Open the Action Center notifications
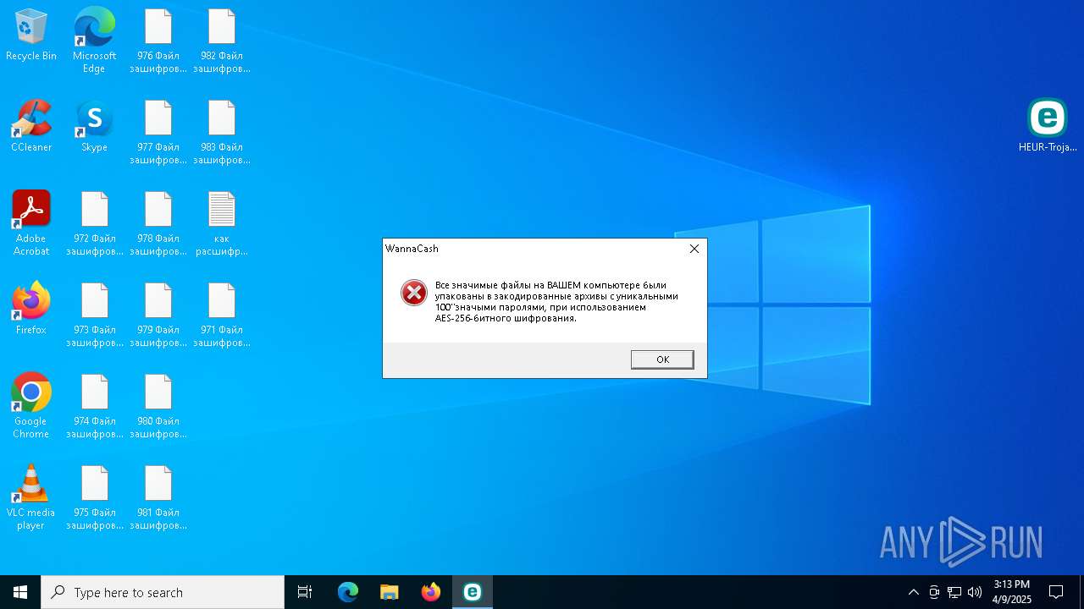Viewport: 1084px width, 609px height. [x=1056, y=592]
